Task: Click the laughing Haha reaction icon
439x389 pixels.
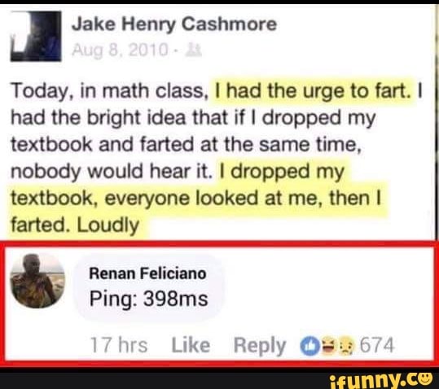Action: point(329,346)
